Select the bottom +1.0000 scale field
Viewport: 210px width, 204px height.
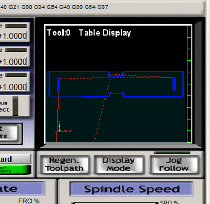pyautogui.click(x=13, y=87)
